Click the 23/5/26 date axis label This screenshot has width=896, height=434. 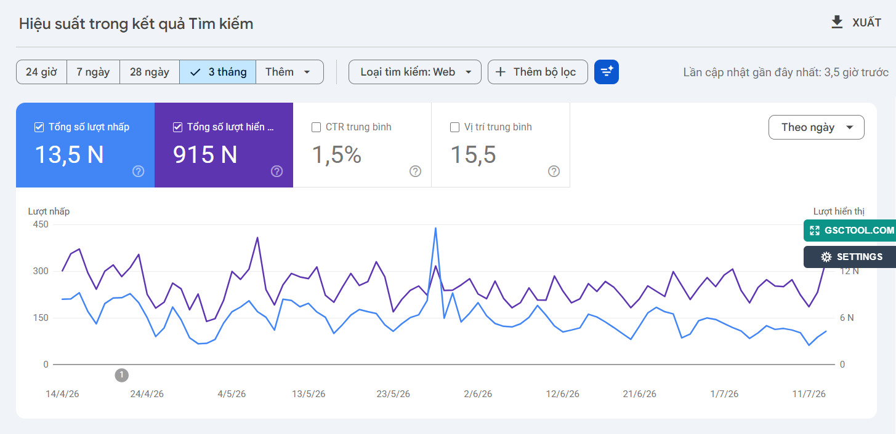point(393,394)
